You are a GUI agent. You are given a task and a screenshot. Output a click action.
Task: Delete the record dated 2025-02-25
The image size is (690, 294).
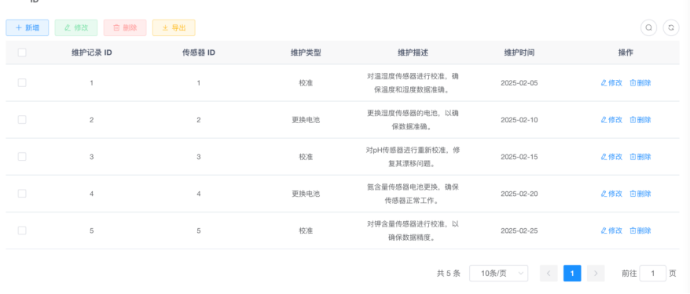click(640, 230)
